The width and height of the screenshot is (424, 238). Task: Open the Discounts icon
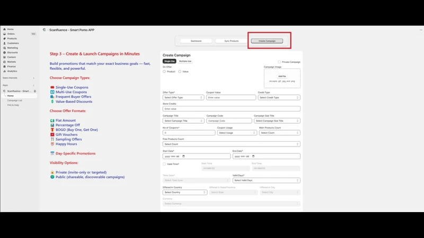tap(4, 52)
